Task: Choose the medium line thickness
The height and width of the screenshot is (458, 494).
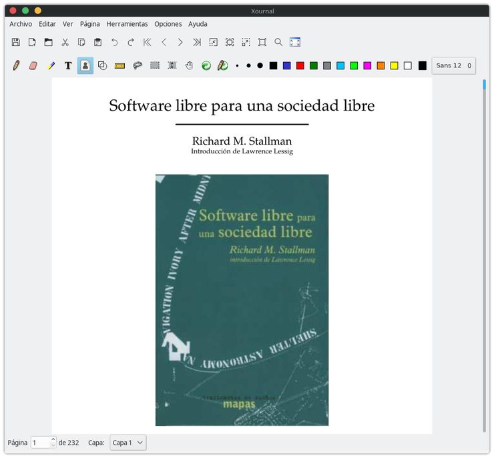Action: (x=248, y=66)
